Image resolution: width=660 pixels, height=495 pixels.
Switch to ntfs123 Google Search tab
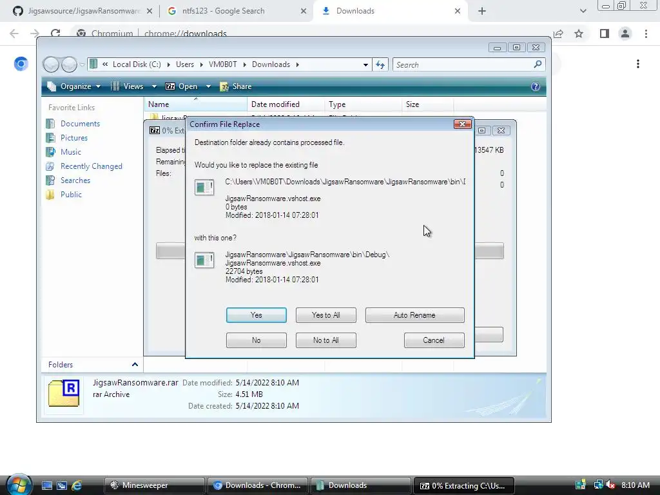tap(236, 11)
